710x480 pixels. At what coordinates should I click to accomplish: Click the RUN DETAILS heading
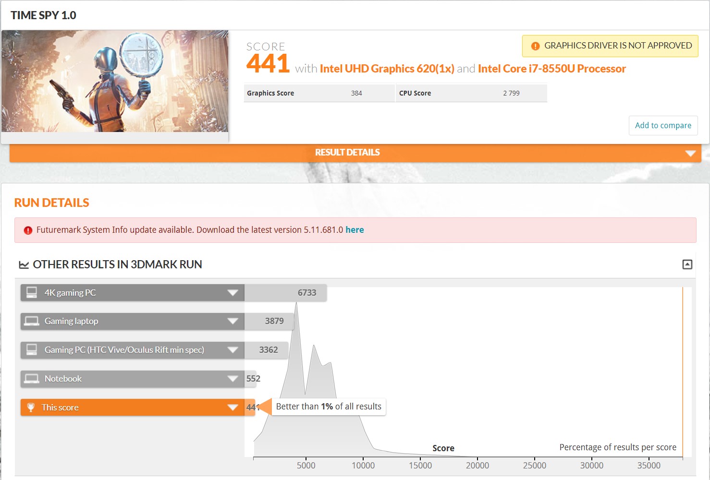[x=52, y=203]
